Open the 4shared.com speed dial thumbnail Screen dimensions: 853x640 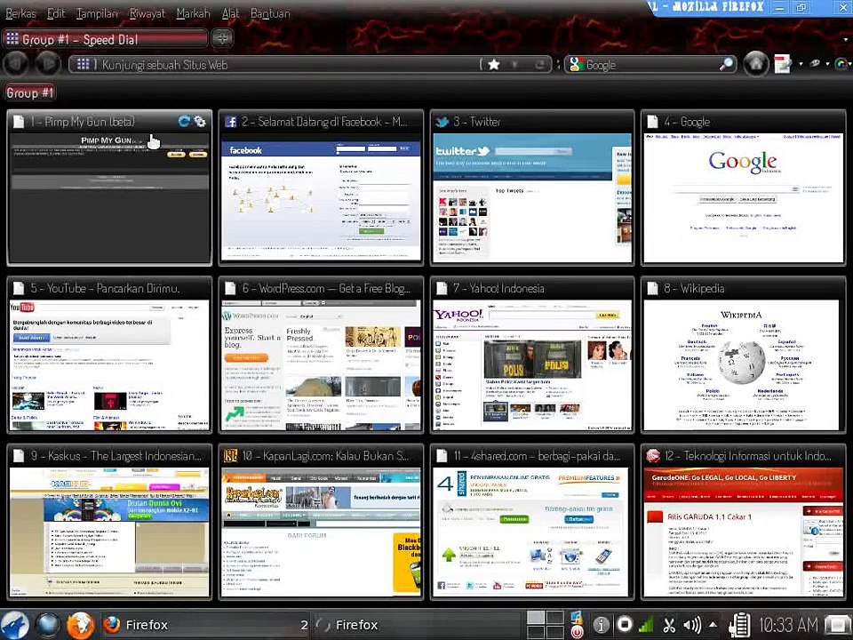(x=532, y=532)
